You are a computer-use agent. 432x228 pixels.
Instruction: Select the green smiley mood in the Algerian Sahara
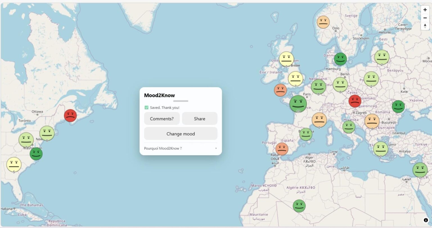pos(299,206)
